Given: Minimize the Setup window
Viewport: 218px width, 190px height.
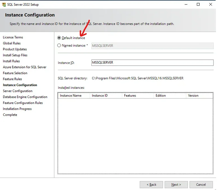Looking at the screenshot, I should [186, 5].
